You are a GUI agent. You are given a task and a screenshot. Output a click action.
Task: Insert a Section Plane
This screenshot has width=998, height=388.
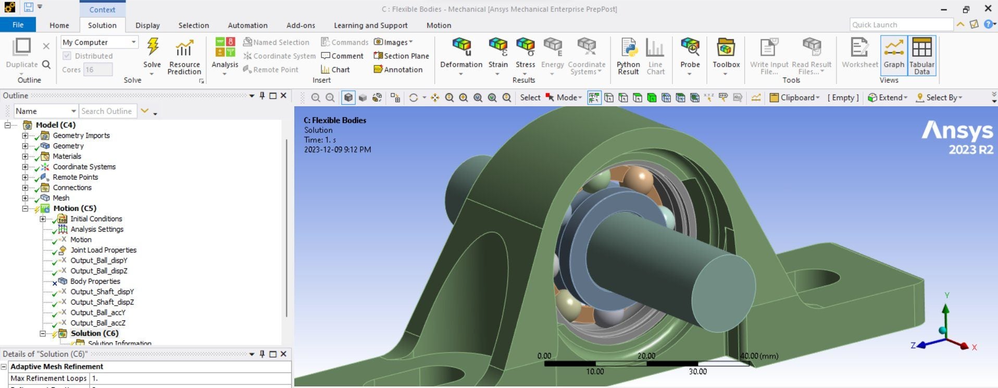click(x=401, y=56)
